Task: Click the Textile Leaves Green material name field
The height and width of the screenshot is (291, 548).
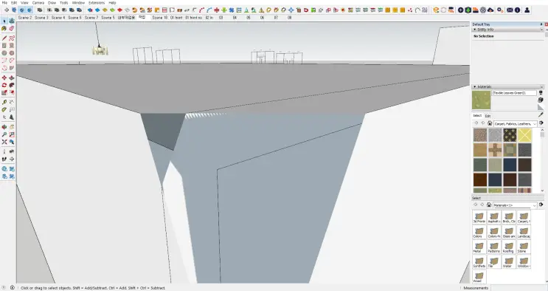Action: point(514,93)
